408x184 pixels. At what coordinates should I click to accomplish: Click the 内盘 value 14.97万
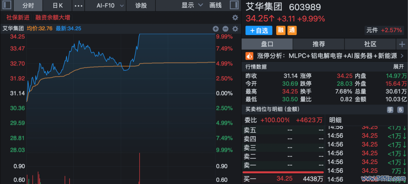[x=396, y=76]
